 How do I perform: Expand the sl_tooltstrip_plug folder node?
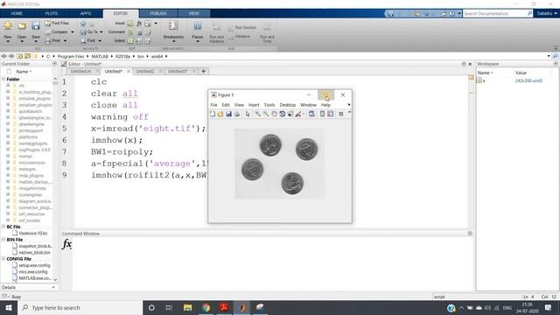(8, 92)
